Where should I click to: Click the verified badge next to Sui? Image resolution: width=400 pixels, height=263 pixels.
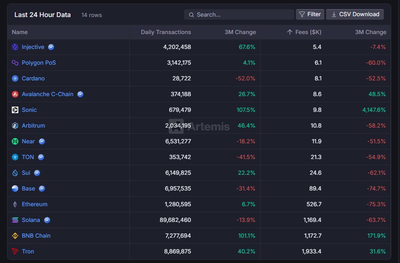coord(37,173)
